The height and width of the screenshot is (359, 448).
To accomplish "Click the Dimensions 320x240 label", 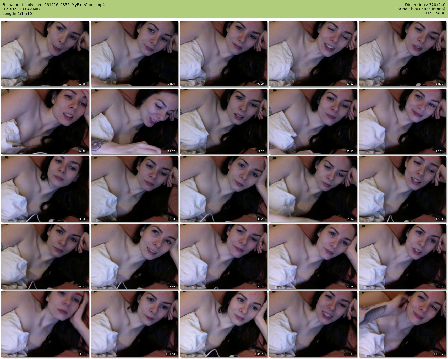I will 425,5.
